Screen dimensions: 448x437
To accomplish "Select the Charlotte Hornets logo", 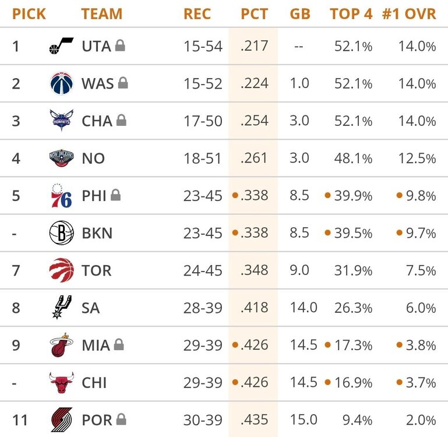I will [x=61, y=121].
